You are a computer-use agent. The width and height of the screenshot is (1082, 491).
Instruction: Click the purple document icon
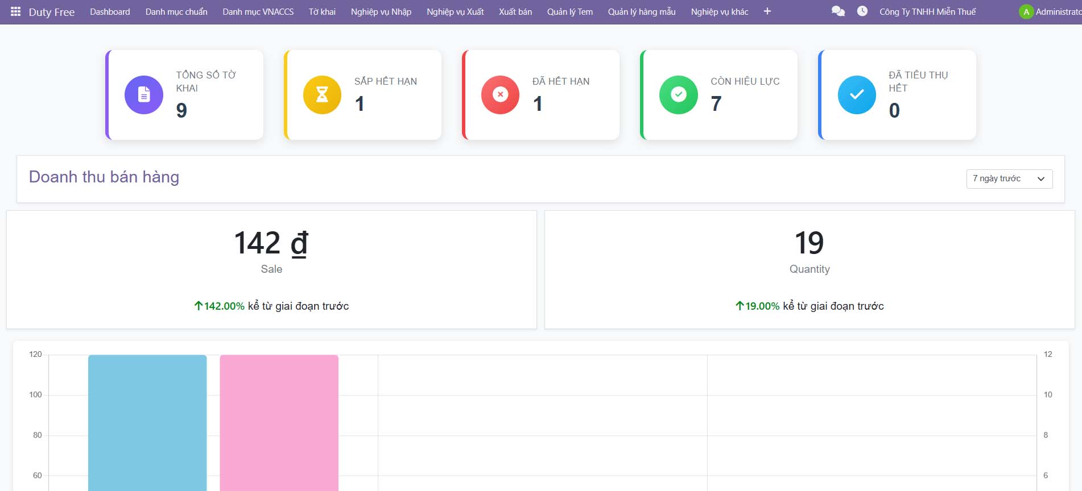[x=144, y=95]
